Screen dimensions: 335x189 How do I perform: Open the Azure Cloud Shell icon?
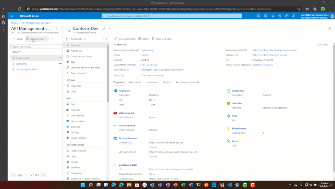(x=259, y=16)
